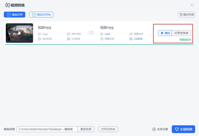The height and width of the screenshot is (136, 199).
Task: Click 更改目录 to change save directory
Action: [x=86, y=129]
